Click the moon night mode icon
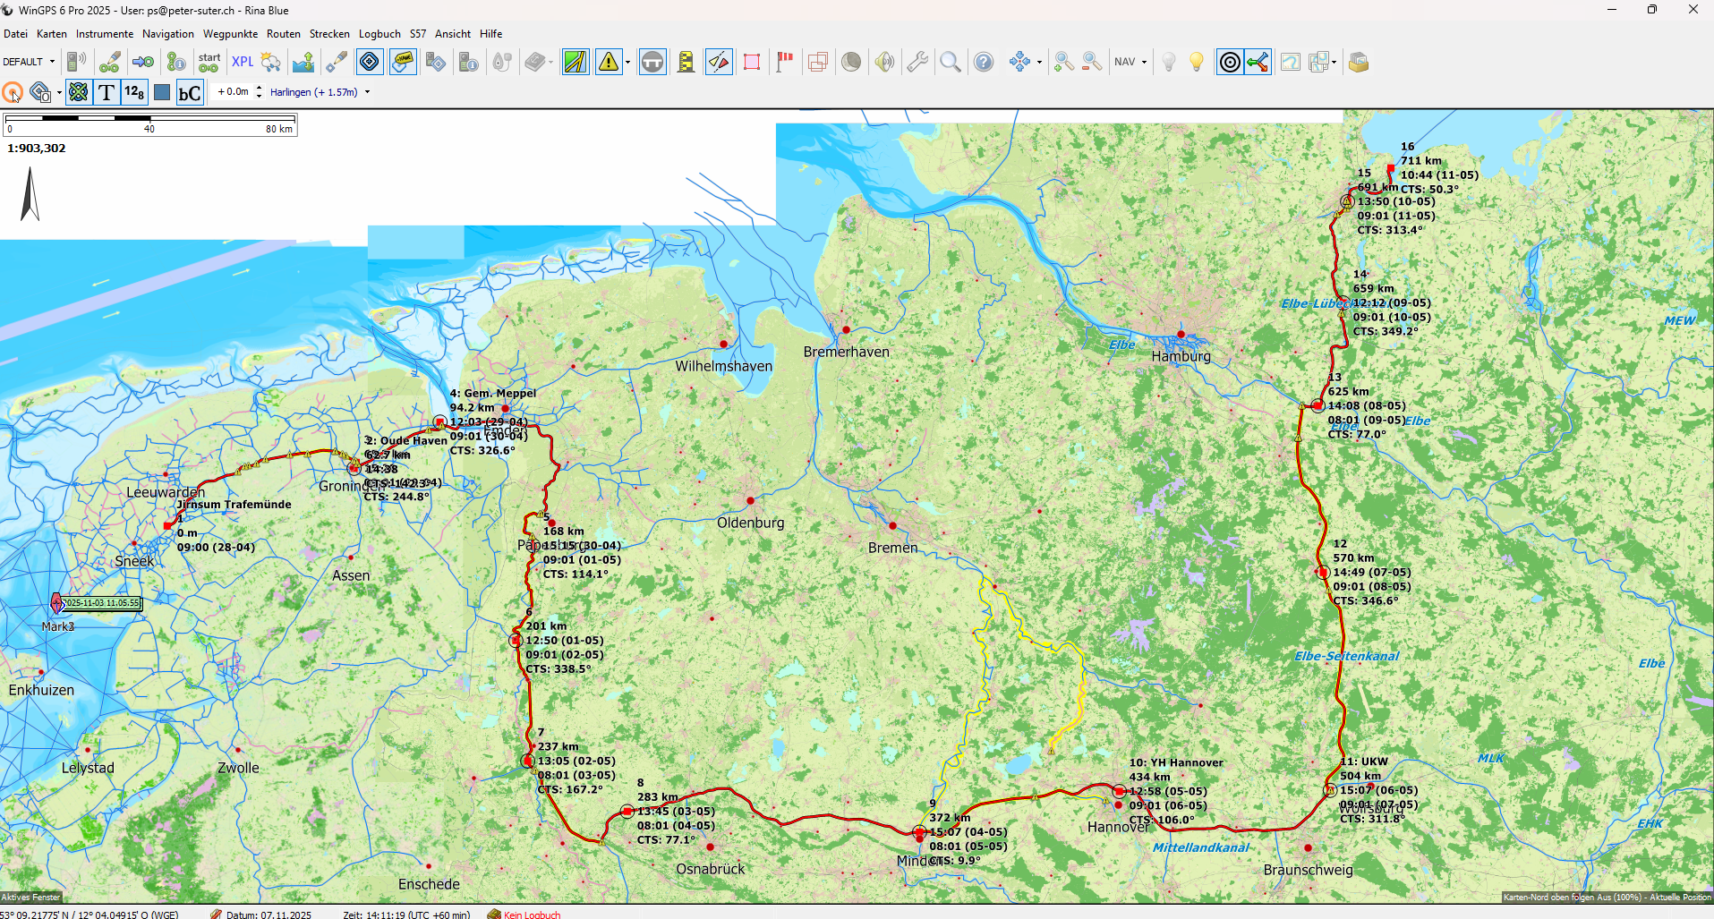This screenshot has height=919, width=1714. [851, 62]
